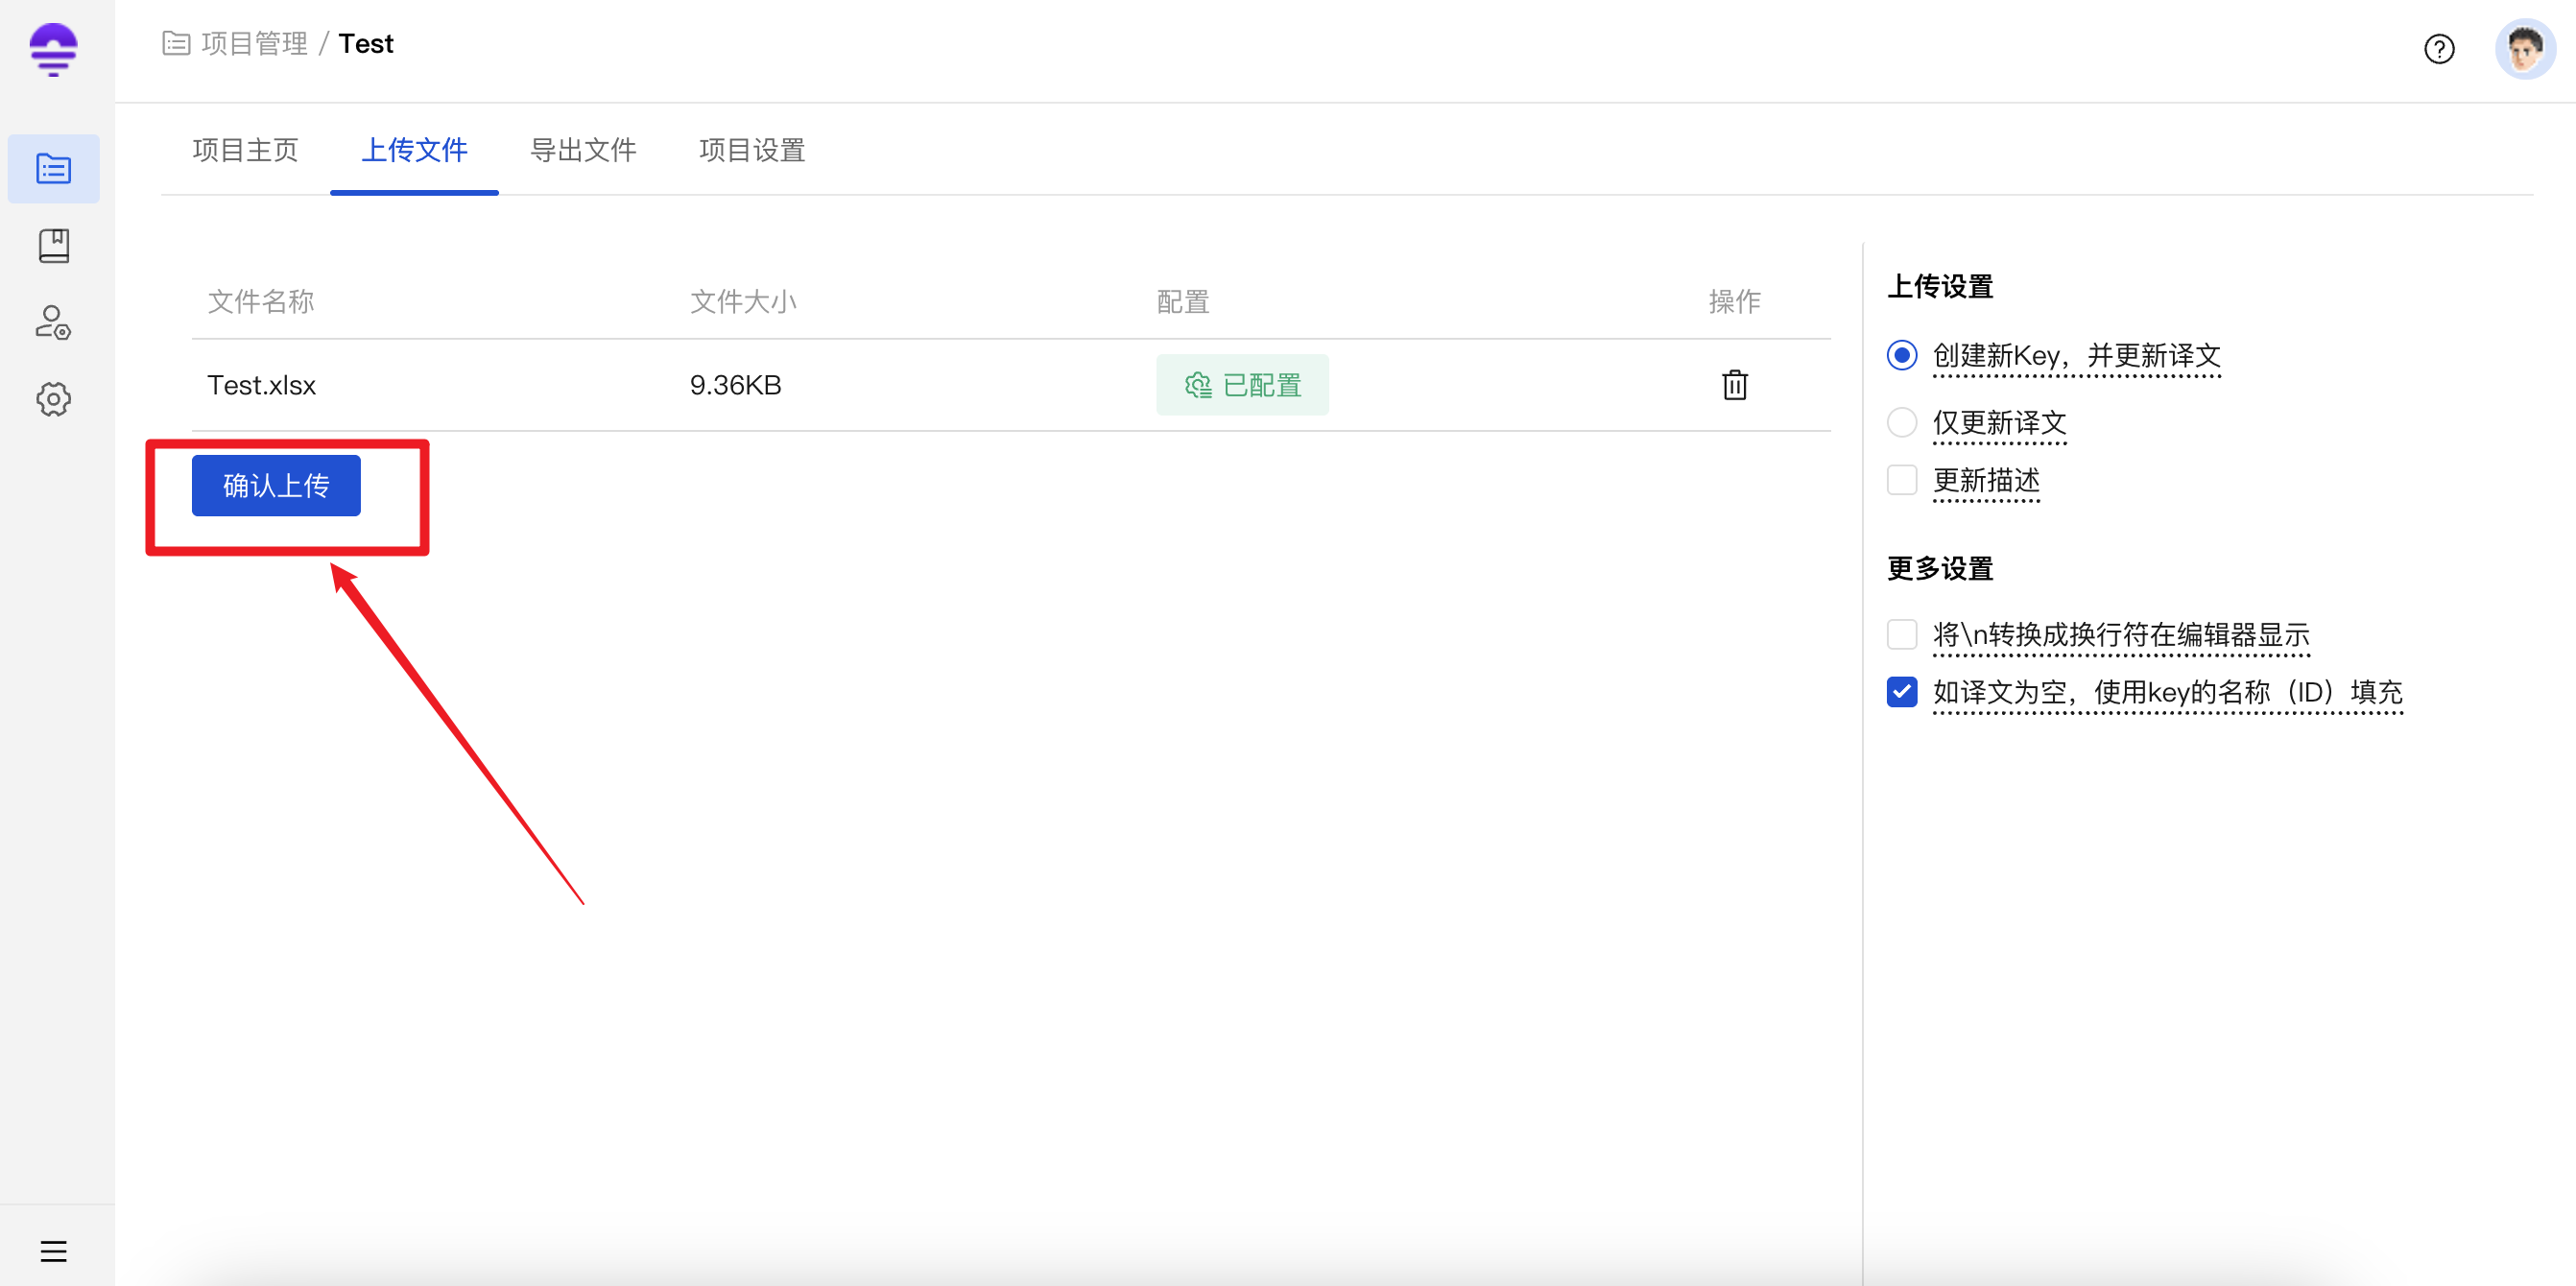
Task: Click the 更多设置 section heading
Action: pyautogui.click(x=1940, y=569)
